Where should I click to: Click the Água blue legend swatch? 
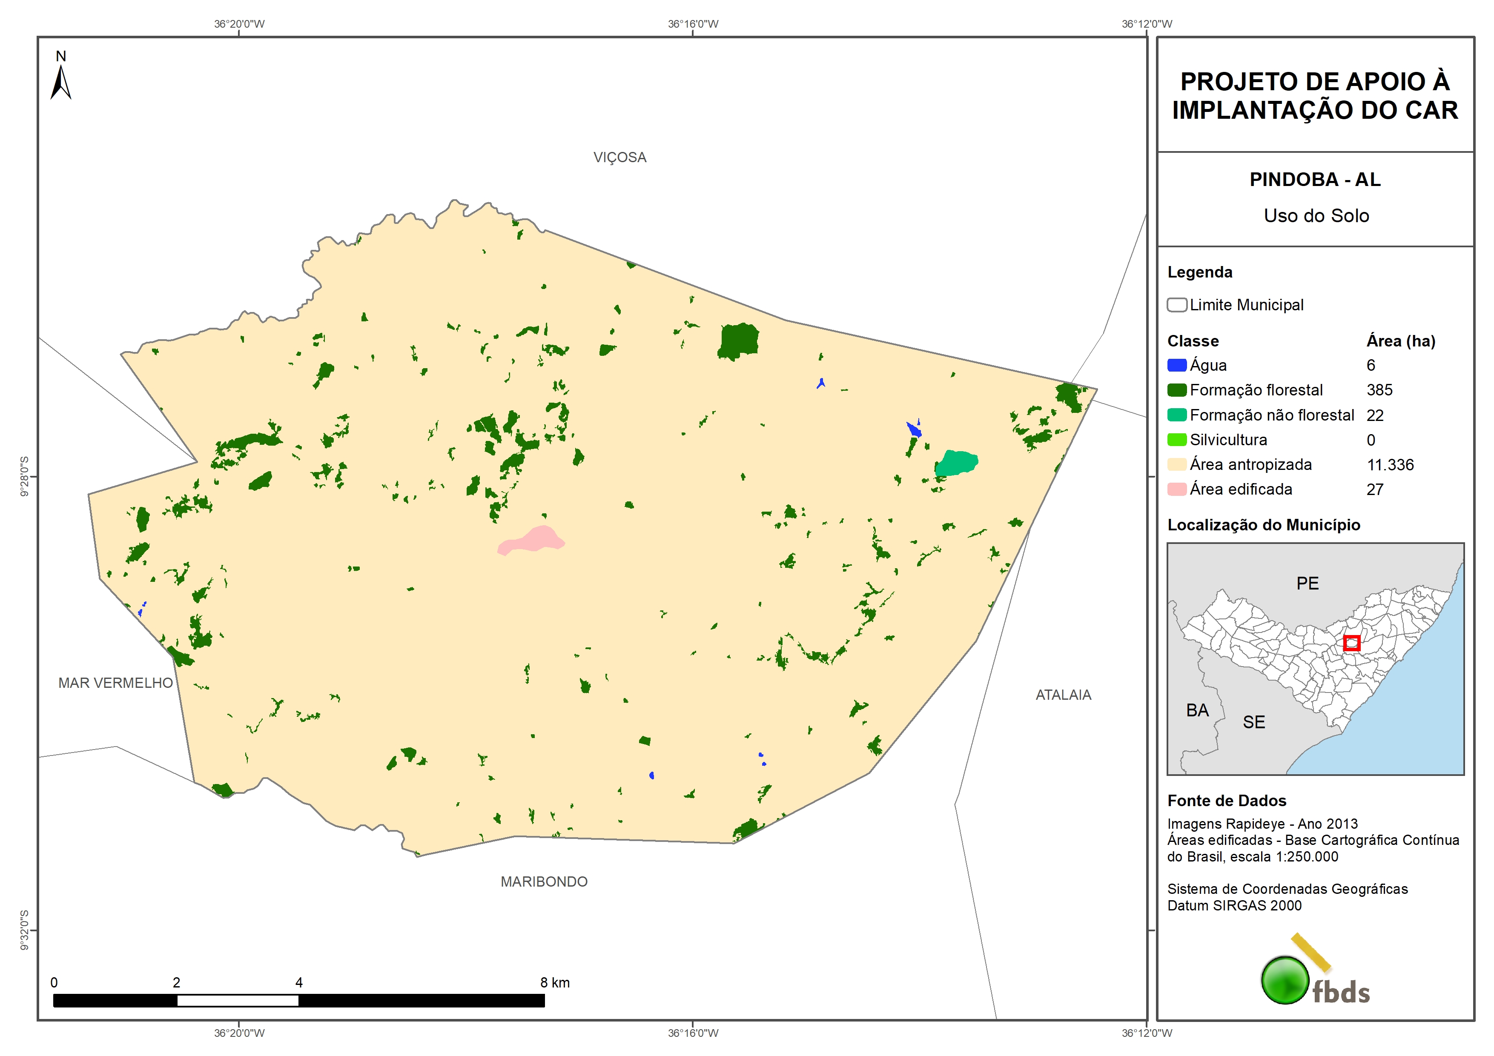click(1176, 365)
